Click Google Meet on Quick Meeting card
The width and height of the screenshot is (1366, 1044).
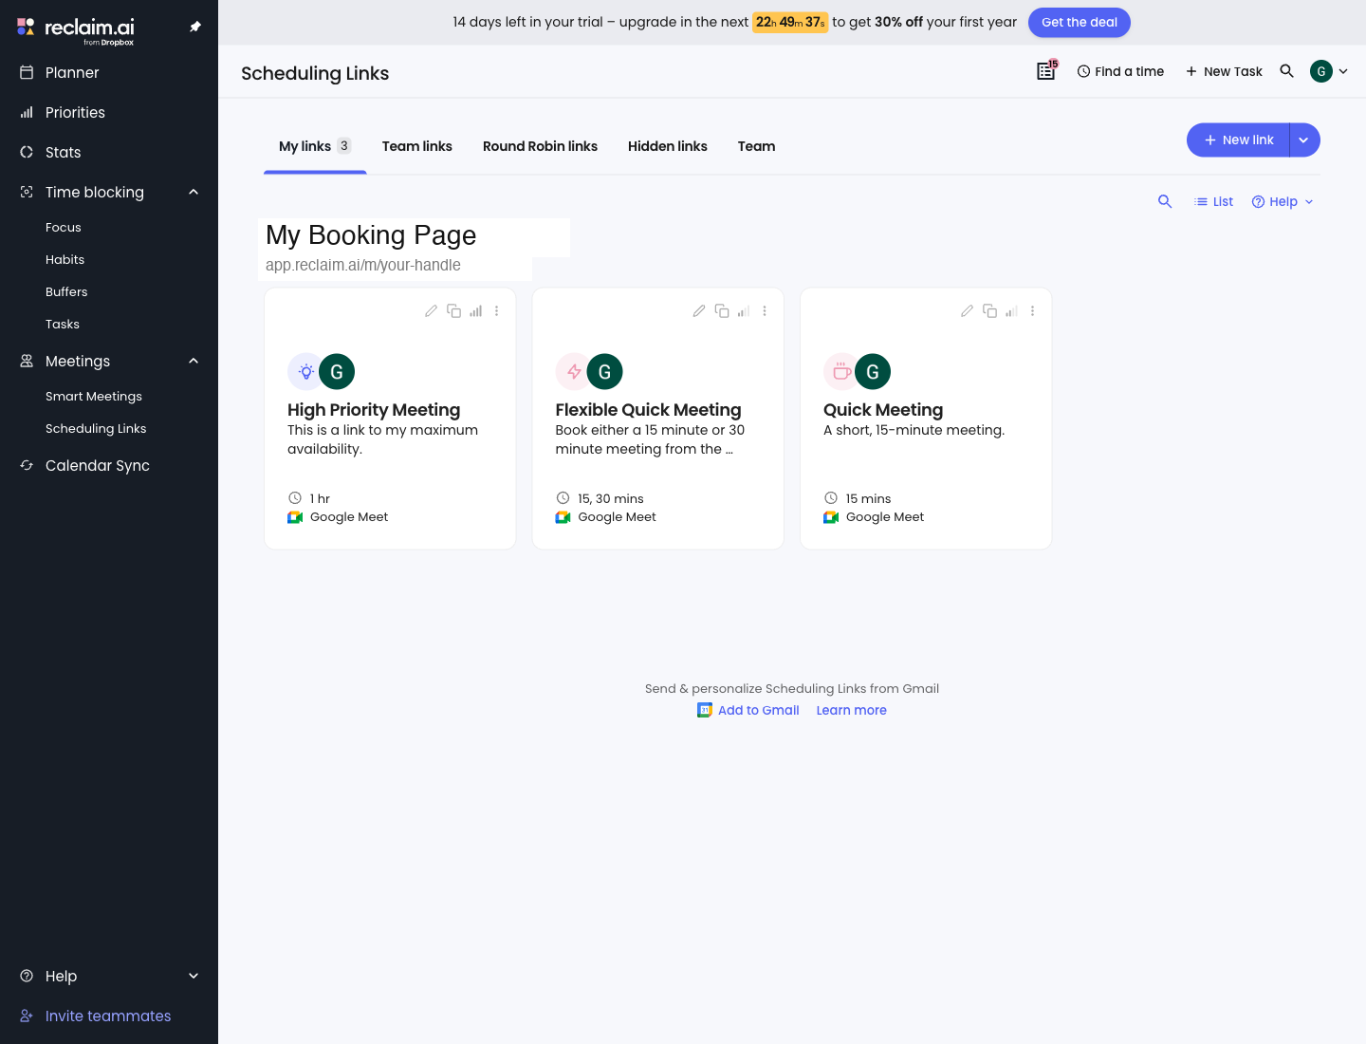(885, 517)
